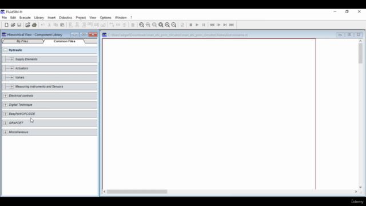Viewport: 366px width, 206px height.
Task: Click scroll right arrow in circuit window
Action: (x=356, y=192)
